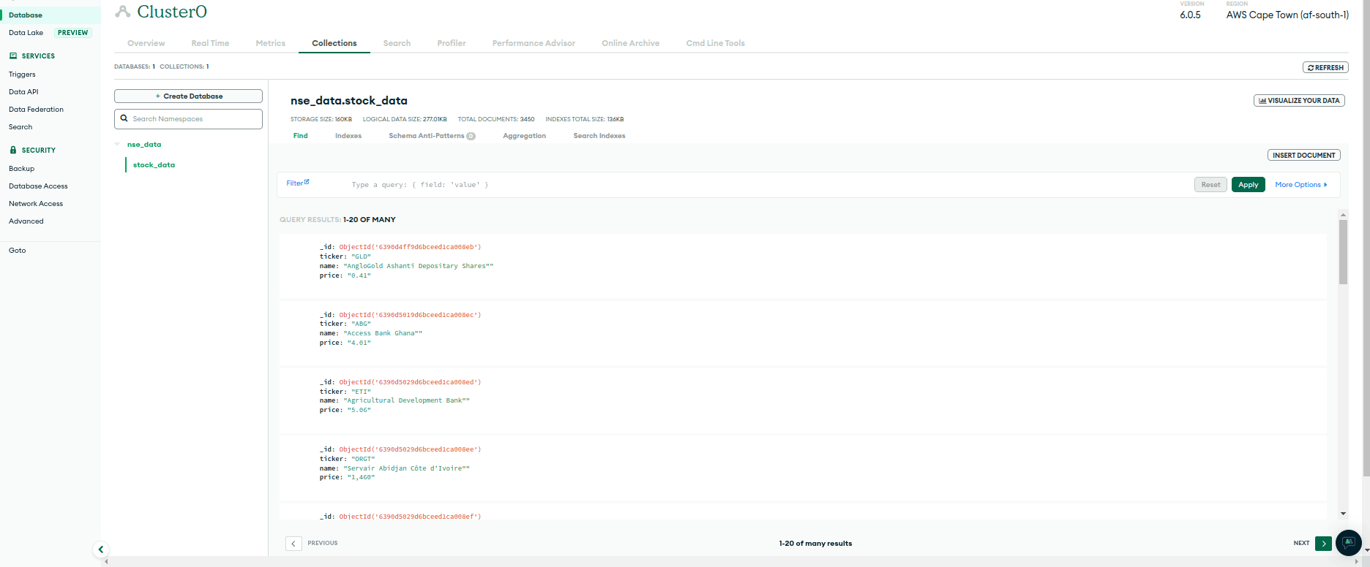Open the Indexes tab

click(x=348, y=136)
